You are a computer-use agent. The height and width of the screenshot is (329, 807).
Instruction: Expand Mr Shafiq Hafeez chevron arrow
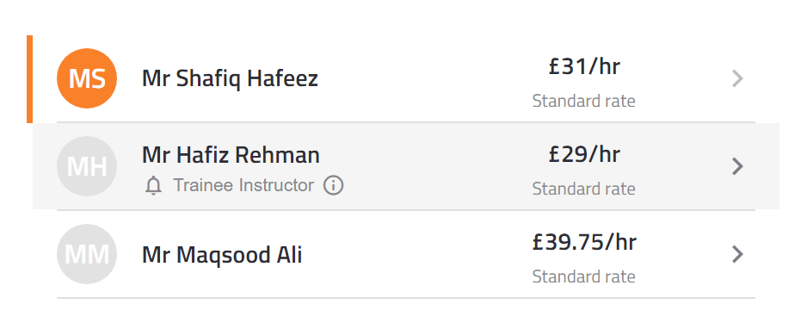[737, 78]
